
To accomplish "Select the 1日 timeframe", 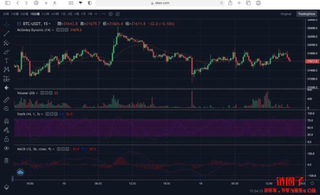I will click(64, 14).
